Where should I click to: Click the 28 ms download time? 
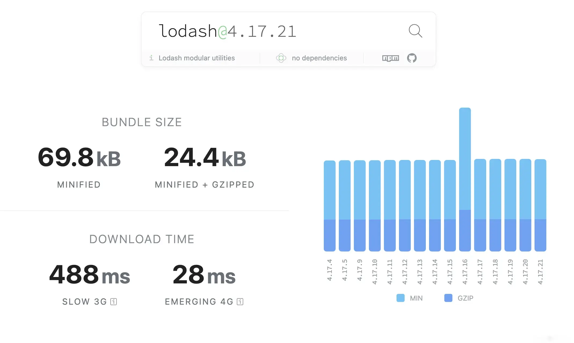[x=204, y=274]
